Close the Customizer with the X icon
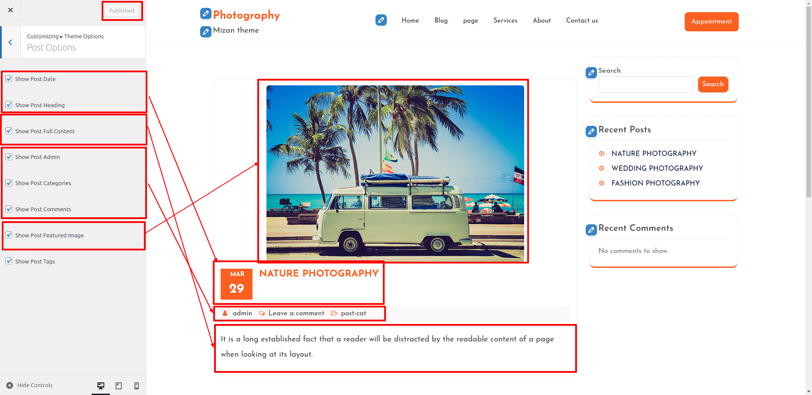The image size is (812, 395). 10,10
